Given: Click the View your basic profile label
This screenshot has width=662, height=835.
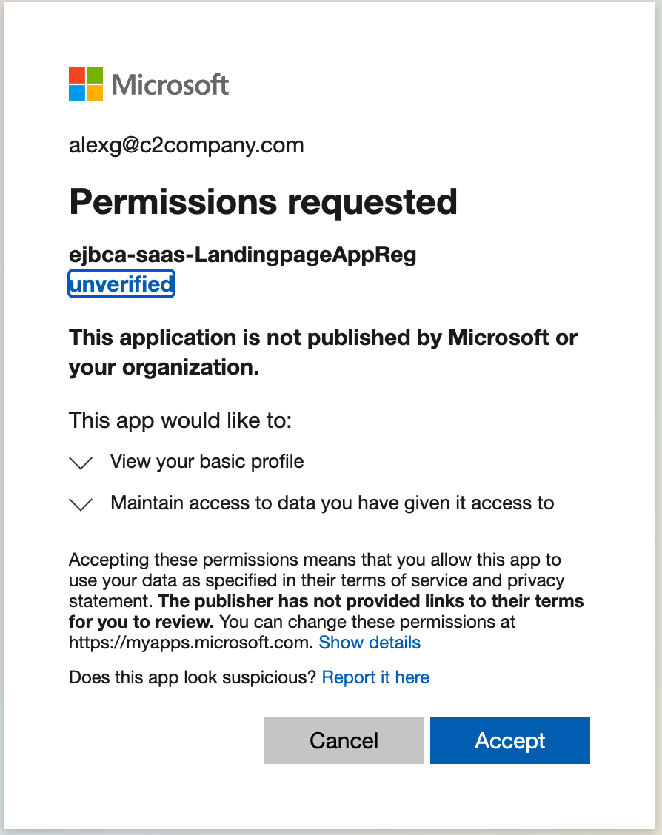Looking at the screenshot, I should [x=207, y=462].
